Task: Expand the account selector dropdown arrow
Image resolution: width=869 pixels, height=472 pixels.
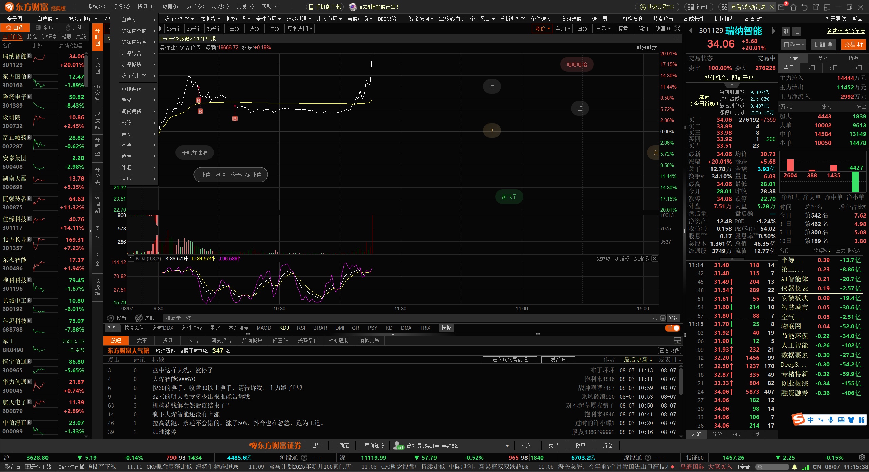Action: 507,446
